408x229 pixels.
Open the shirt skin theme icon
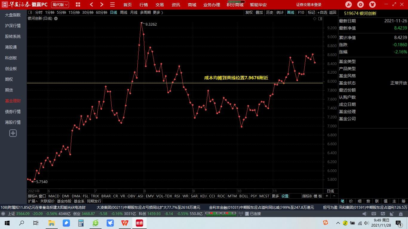pos(372,4)
